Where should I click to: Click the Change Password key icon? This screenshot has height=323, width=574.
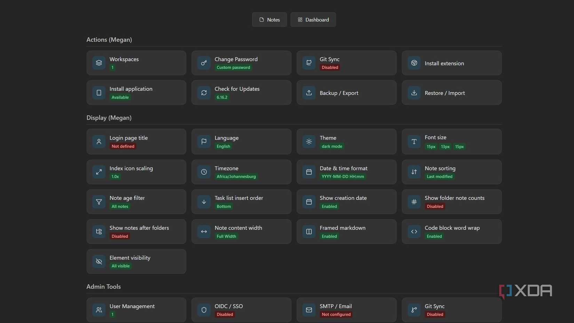pyautogui.click(x=204, y=63)
